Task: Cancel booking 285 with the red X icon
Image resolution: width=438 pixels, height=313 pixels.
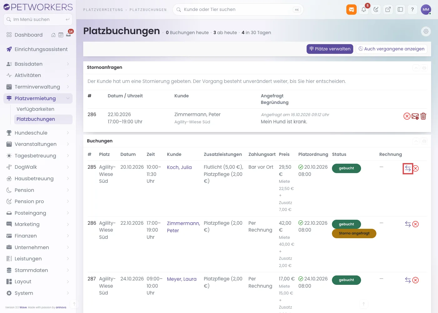Action: click(x=415, y=168)
